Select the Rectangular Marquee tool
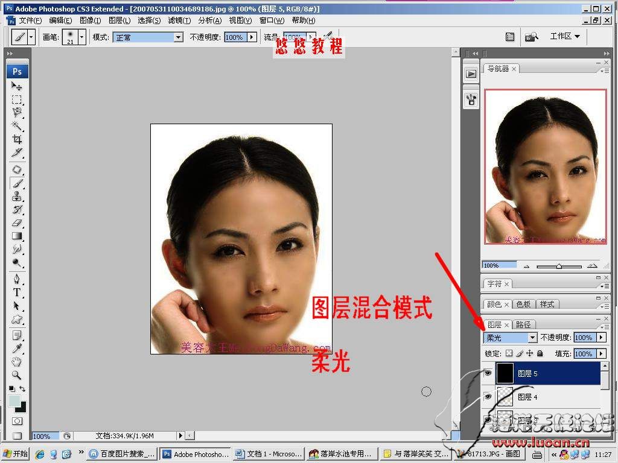The width and height of the screenshot is (618, 463). coord(16,99)
